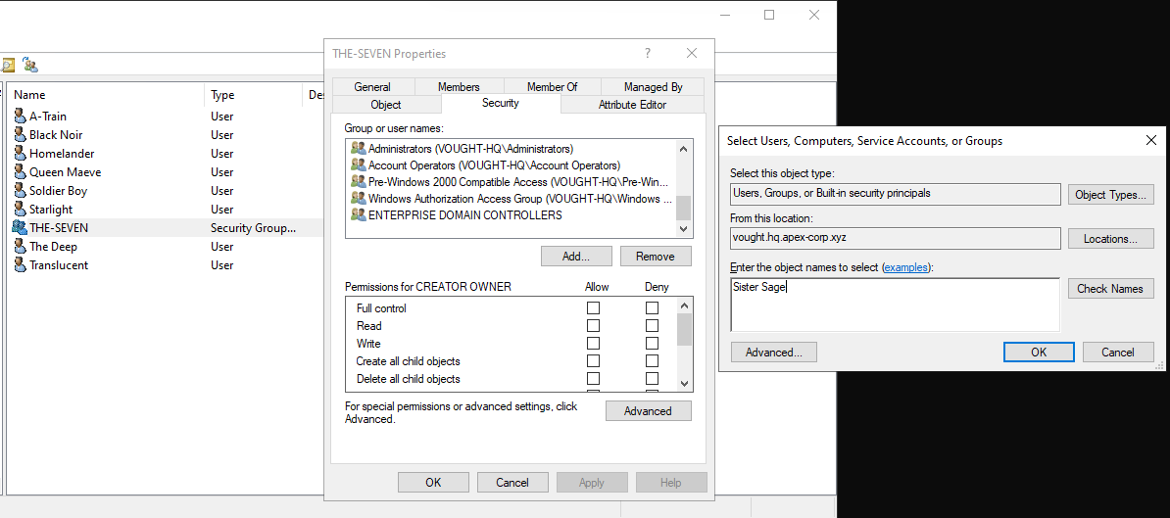Open the examples link
Screen dimensions: 1170x518
click(x=906, y=266)
